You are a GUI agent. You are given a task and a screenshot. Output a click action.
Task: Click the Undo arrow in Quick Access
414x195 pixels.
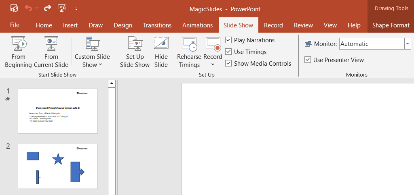28,8
